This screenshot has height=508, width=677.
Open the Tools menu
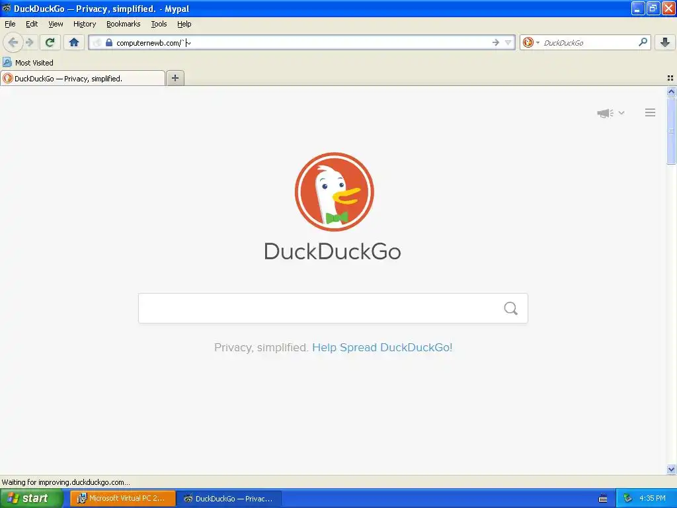[x=159, y=24]
